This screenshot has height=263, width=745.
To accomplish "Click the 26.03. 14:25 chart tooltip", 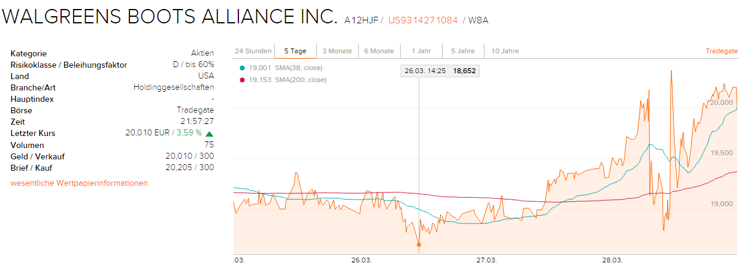I will point(440,71).
